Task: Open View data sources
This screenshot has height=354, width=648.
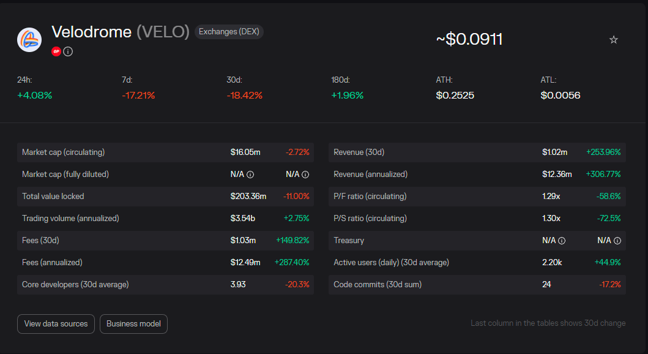Action: tap(56, 324)
